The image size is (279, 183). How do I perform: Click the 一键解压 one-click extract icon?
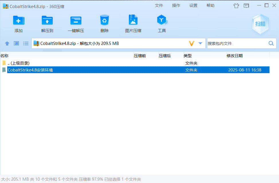click(76, 20)
